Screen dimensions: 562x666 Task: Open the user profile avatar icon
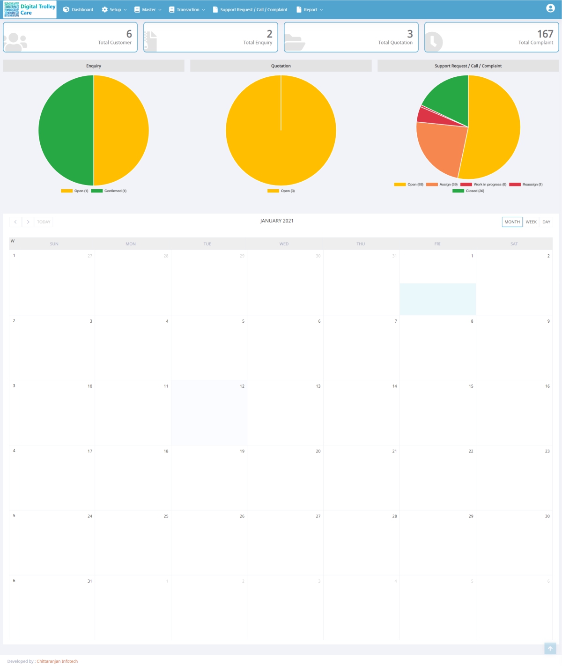point(550,8)
